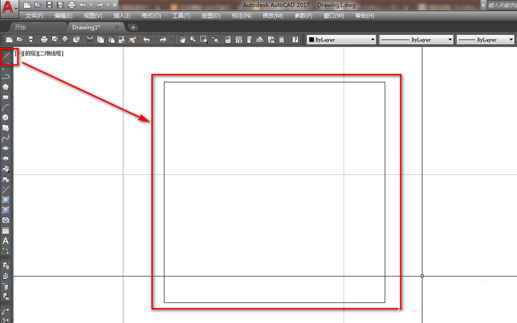Open the QuickCalc calculator icon
This screenshot has height=323, width=517.
pyautogui.click(x=282, y=40)
